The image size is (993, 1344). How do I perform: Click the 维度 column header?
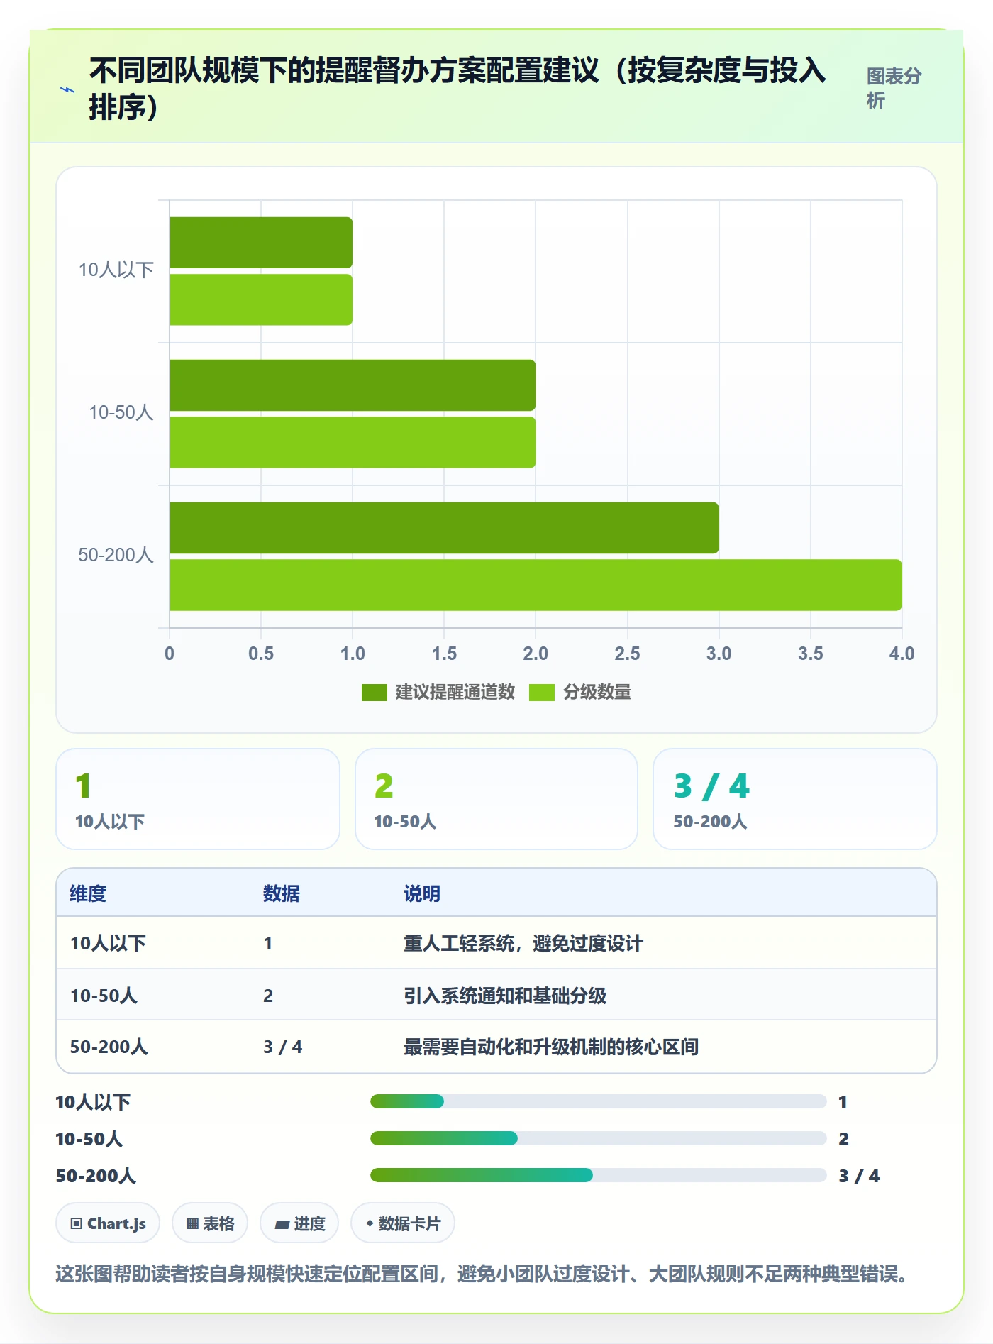(88, 893)
